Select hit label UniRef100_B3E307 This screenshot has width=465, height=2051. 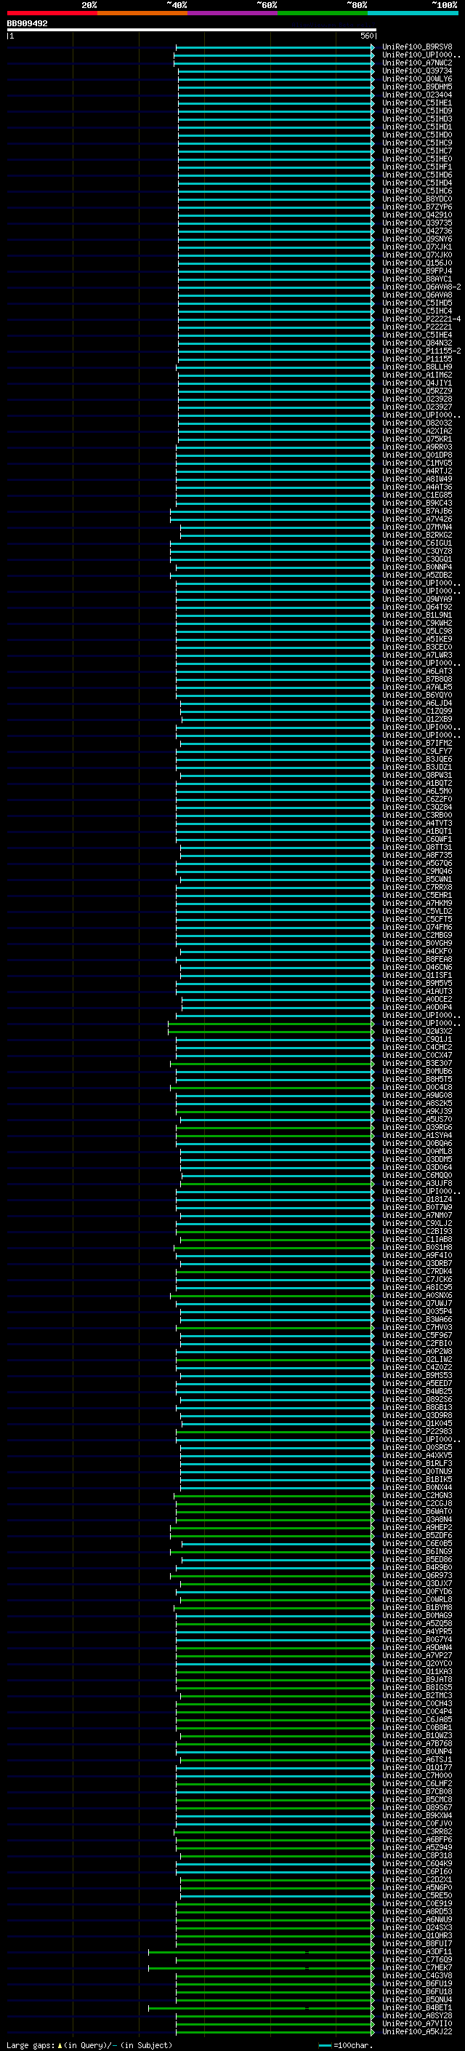click(416, 1063)
